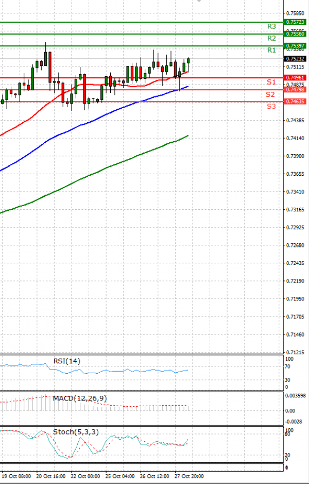Click the R3 resistance label
This screenshot has width=309, height=484.
271,27
